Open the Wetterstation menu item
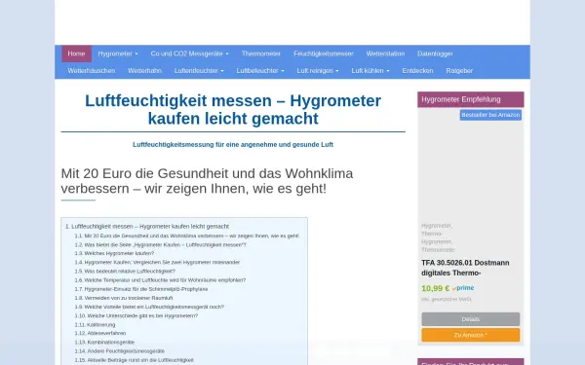 pos(385,54)
